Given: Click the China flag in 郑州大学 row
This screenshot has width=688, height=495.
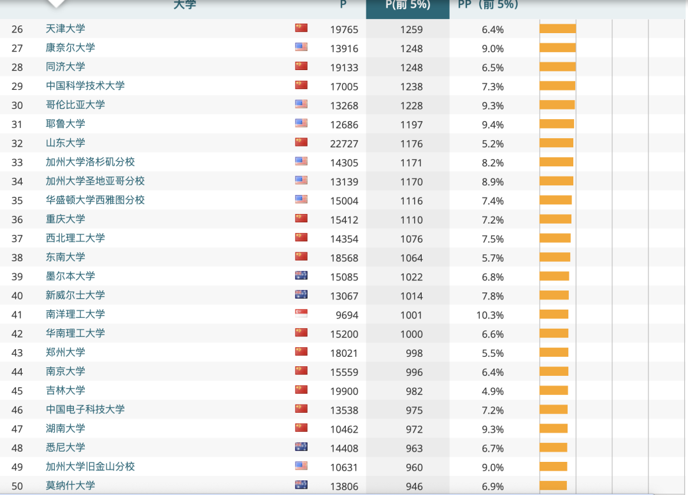Looking at the screenshot, I should [x=301, y=352].
